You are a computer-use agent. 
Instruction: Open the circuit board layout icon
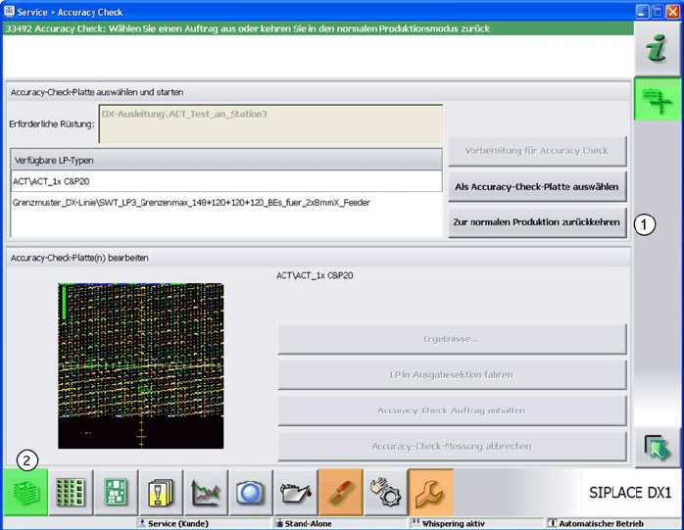pos(117,492)
